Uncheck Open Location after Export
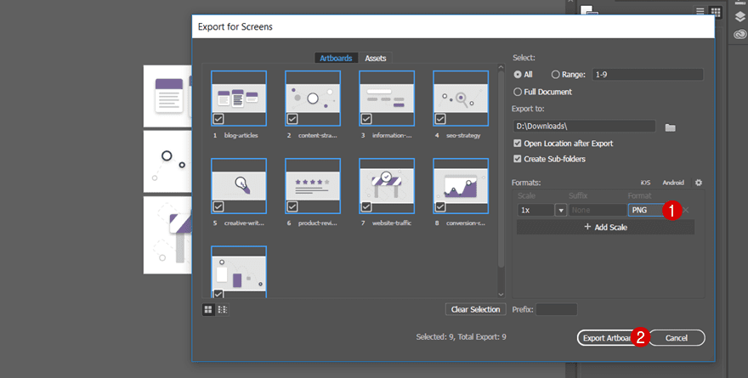 (518, 144)
